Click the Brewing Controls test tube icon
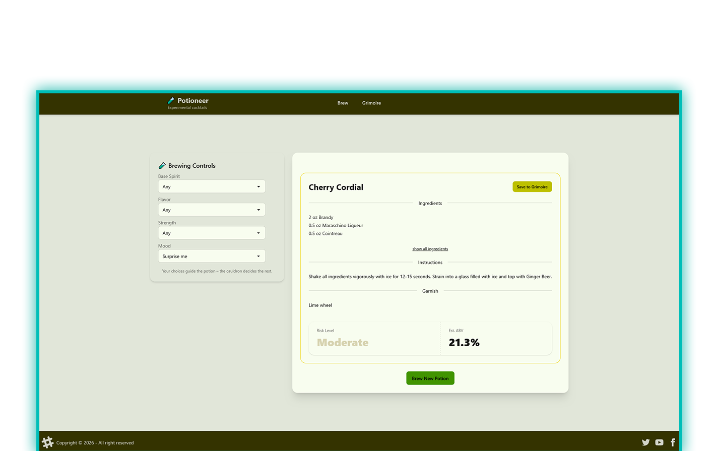Image resolution: width=718 pixels, height=451 pixels. pos(162,166)
